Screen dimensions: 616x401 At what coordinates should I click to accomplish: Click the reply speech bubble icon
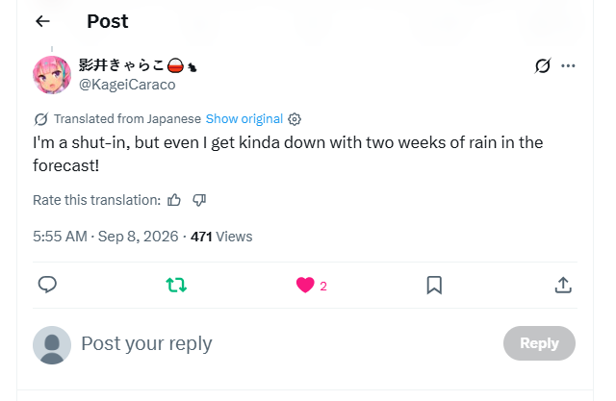click(x=47, y=285)
